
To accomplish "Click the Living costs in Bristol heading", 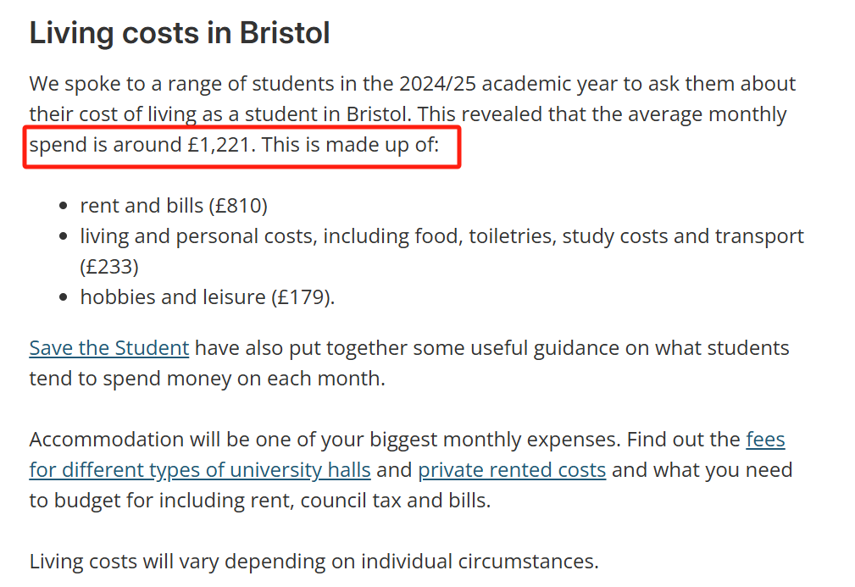I will (180, 34).
